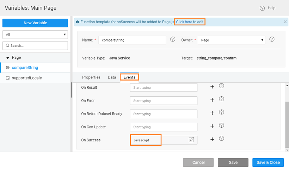Open help icon beside the Owner dropdown
The image size is (289, 172).
[x=272, y=39]
